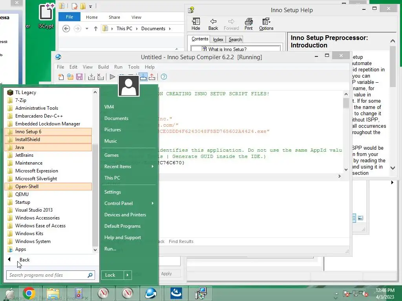Screen dimensions: 402x301
Task: Open Devices and Printers from Start menu
Action: click(x=125, y=215)
